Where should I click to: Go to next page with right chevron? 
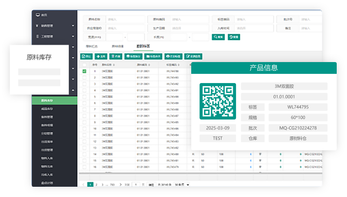click(120, 184)
